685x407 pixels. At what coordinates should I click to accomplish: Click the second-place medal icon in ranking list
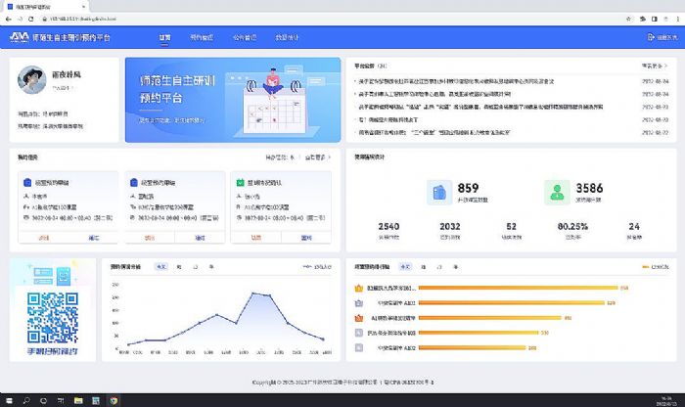[x=357, y=303]
